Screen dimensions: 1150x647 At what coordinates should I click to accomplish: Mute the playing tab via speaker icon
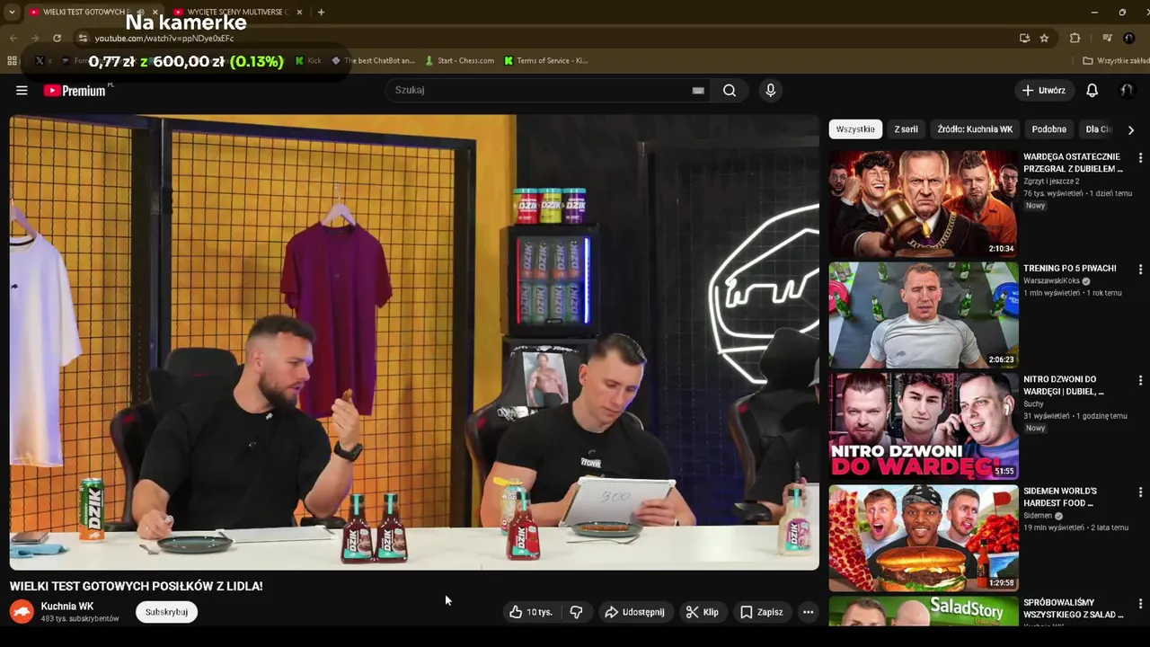coord(141,12)
